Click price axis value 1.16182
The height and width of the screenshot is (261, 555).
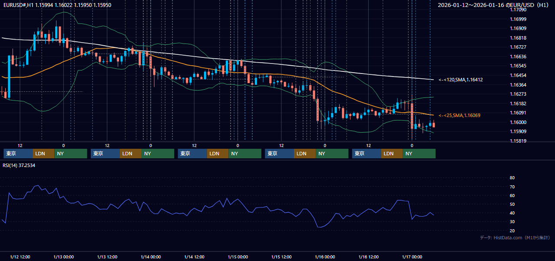point(518,104)
